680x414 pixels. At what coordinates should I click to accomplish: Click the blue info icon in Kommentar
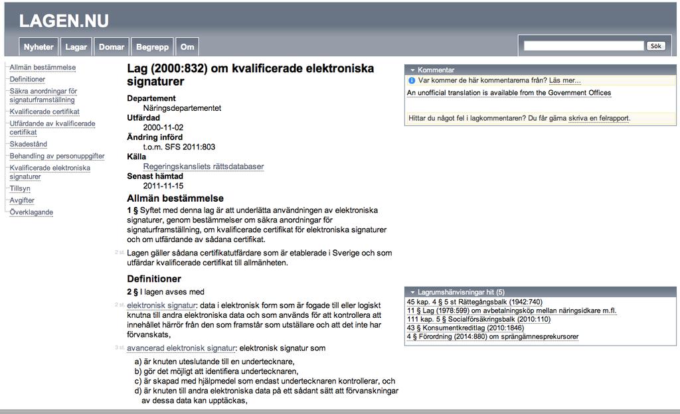pos(412,80)
